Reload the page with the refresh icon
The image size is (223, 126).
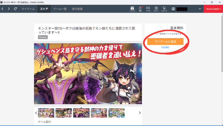(x=16, y=9)
